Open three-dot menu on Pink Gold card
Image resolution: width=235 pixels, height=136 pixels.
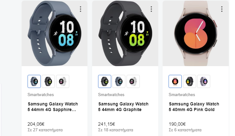tap(222, 9)
